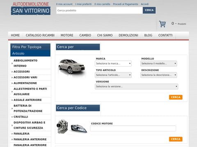Click Procedi al Pagamento link
Screen dimensions: 197x147
(126, 4)
